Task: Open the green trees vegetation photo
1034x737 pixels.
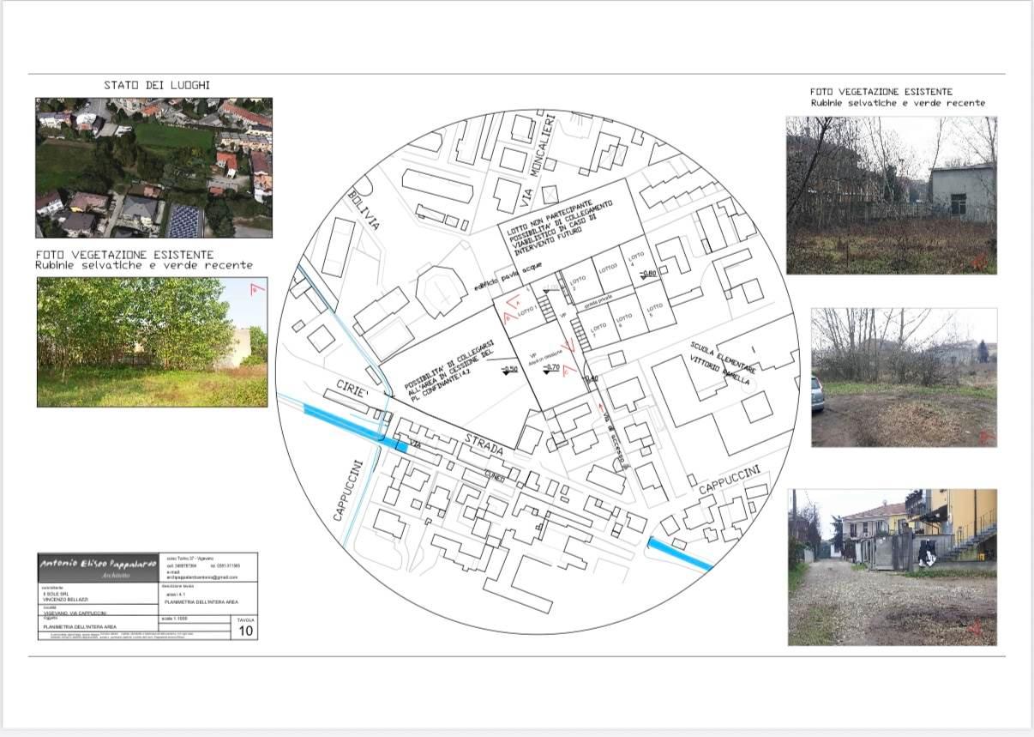Action: pyautogui.click(x=152, y=341)
